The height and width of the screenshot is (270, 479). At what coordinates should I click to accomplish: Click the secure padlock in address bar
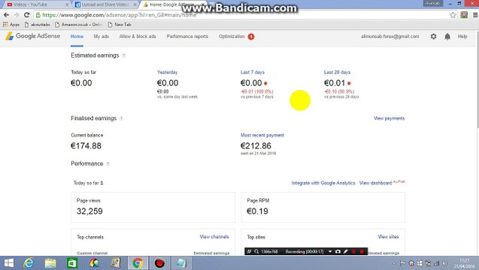point(38,15)
